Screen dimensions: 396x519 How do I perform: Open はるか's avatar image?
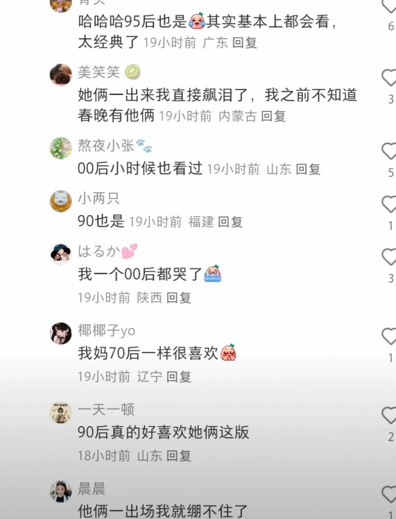[60, 254]
